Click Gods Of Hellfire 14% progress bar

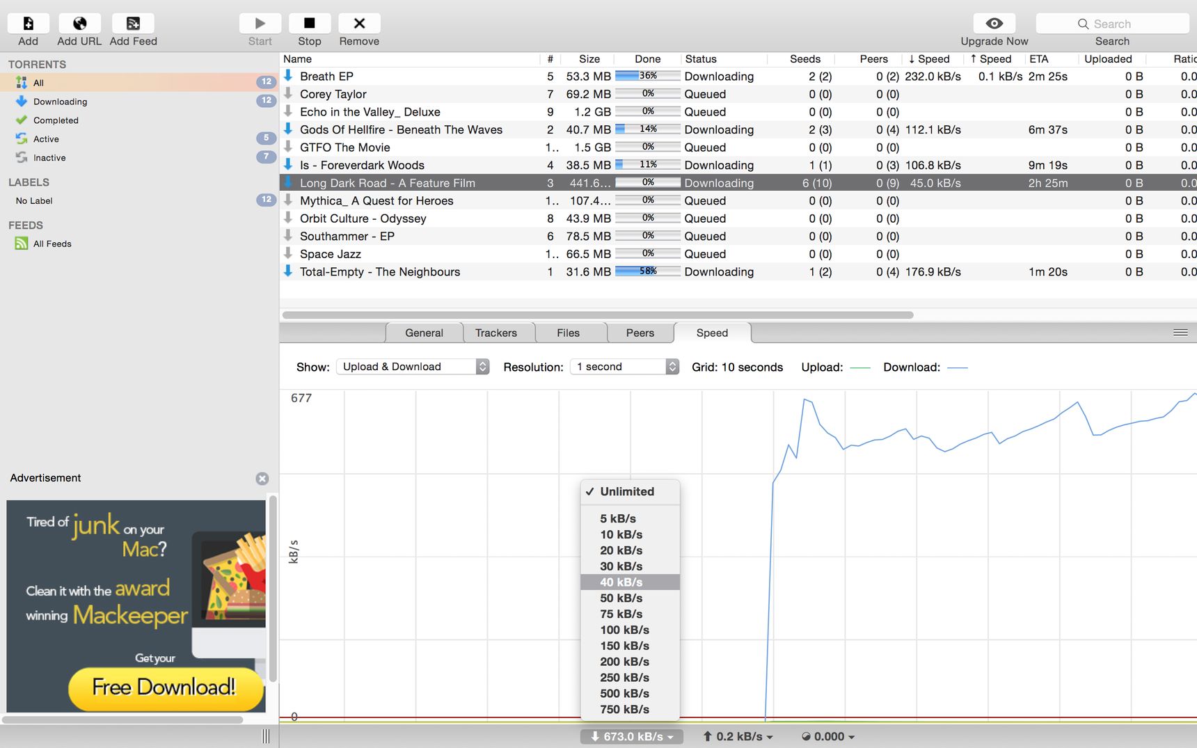point(648,129)
